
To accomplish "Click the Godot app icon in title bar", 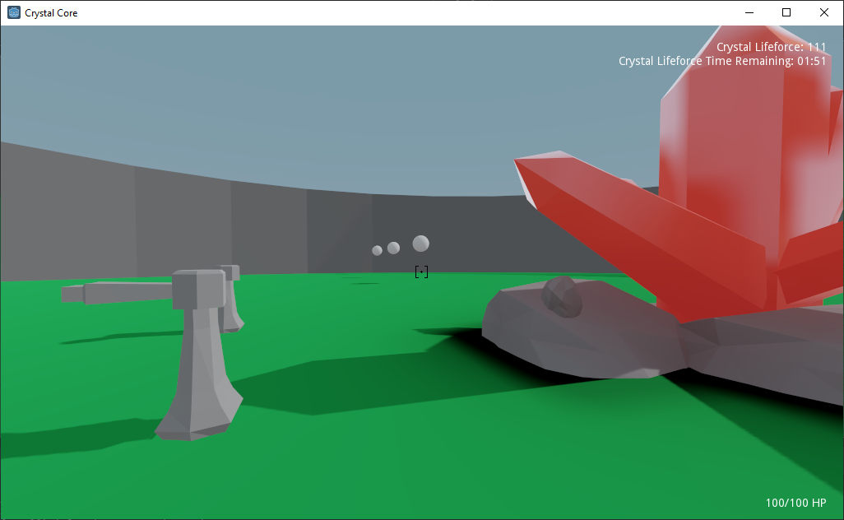I will [14, 12].
